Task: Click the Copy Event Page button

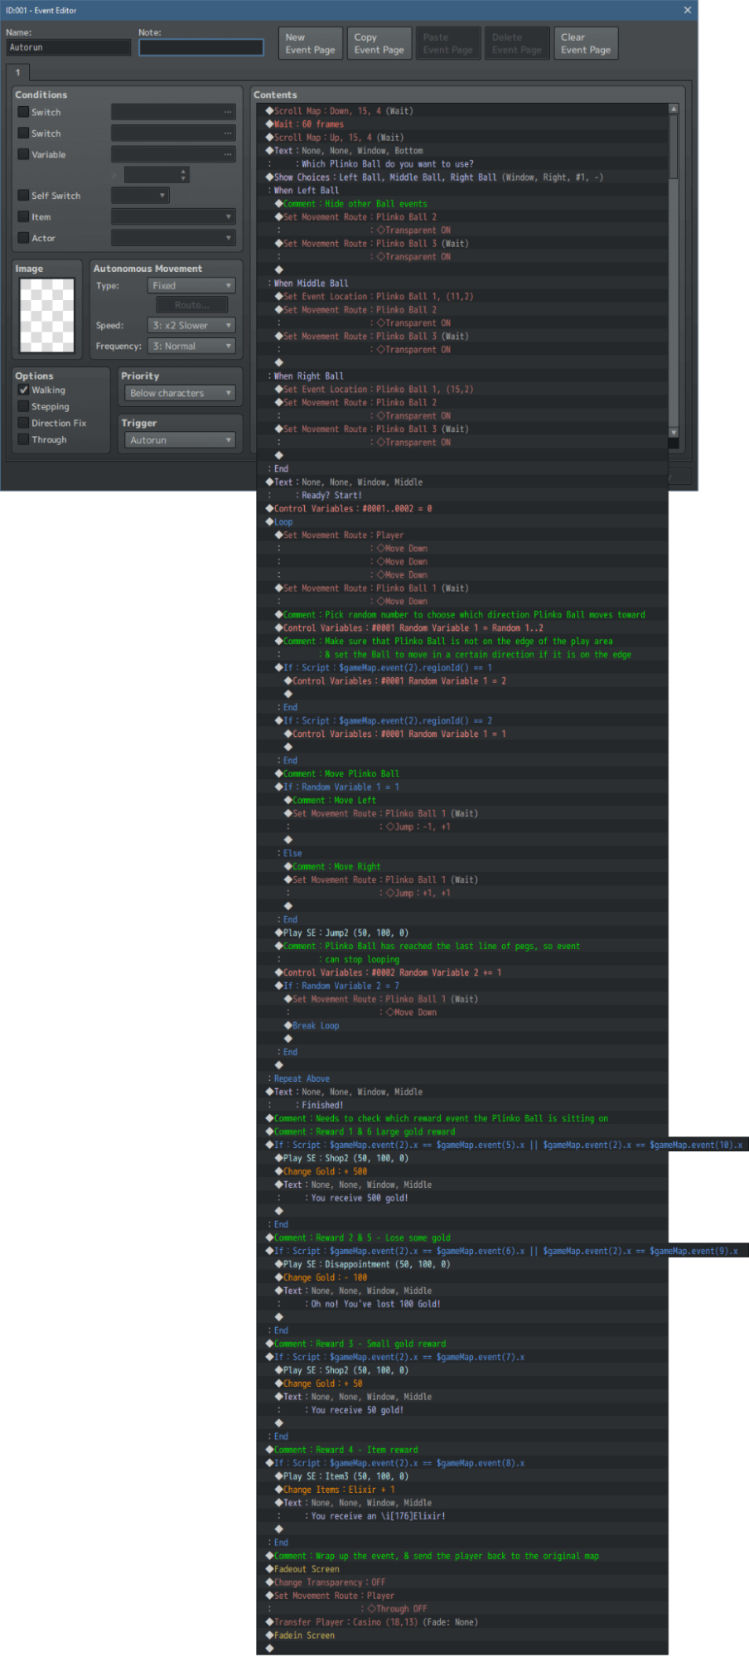Action: tap(379, 43)
